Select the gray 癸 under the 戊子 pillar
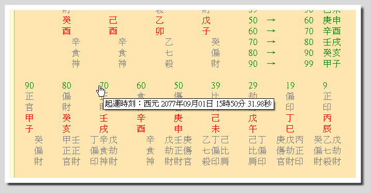 [216, 42]
